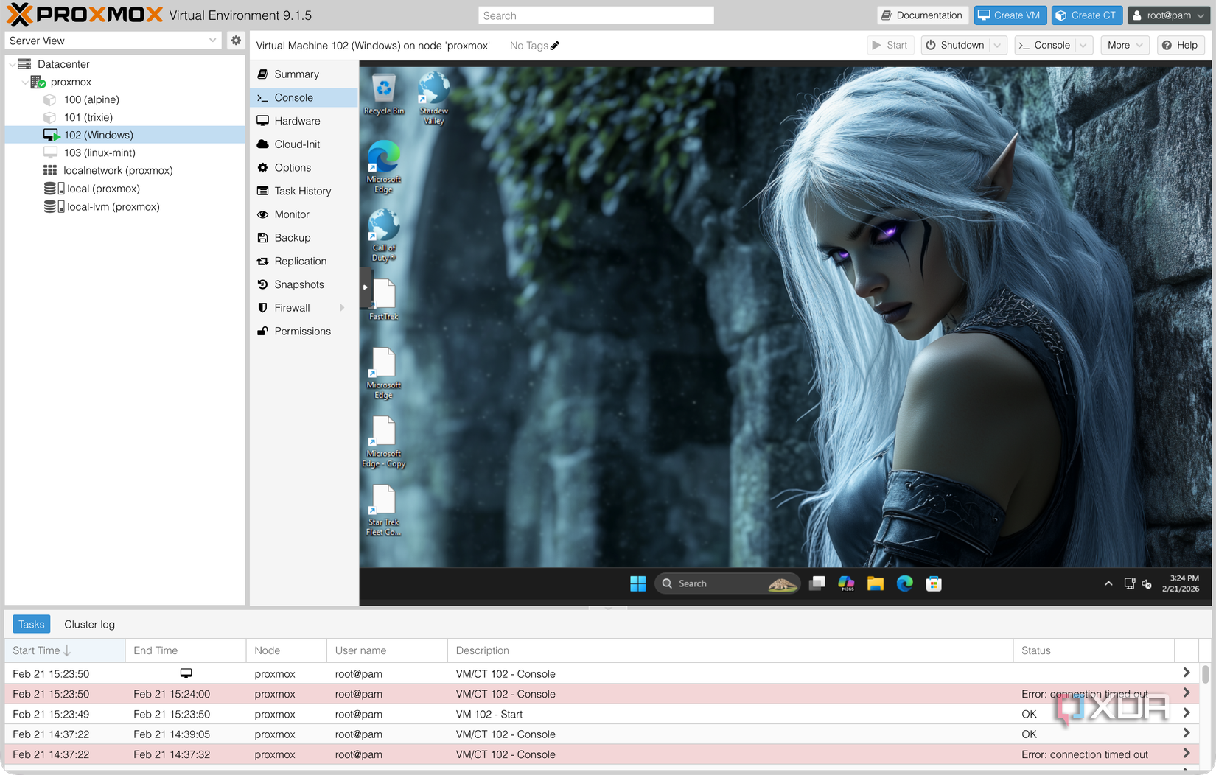Viewport: 1216px width, 775px height.
Task: Open the root@pam user menu
Action: coord(1169,15)
